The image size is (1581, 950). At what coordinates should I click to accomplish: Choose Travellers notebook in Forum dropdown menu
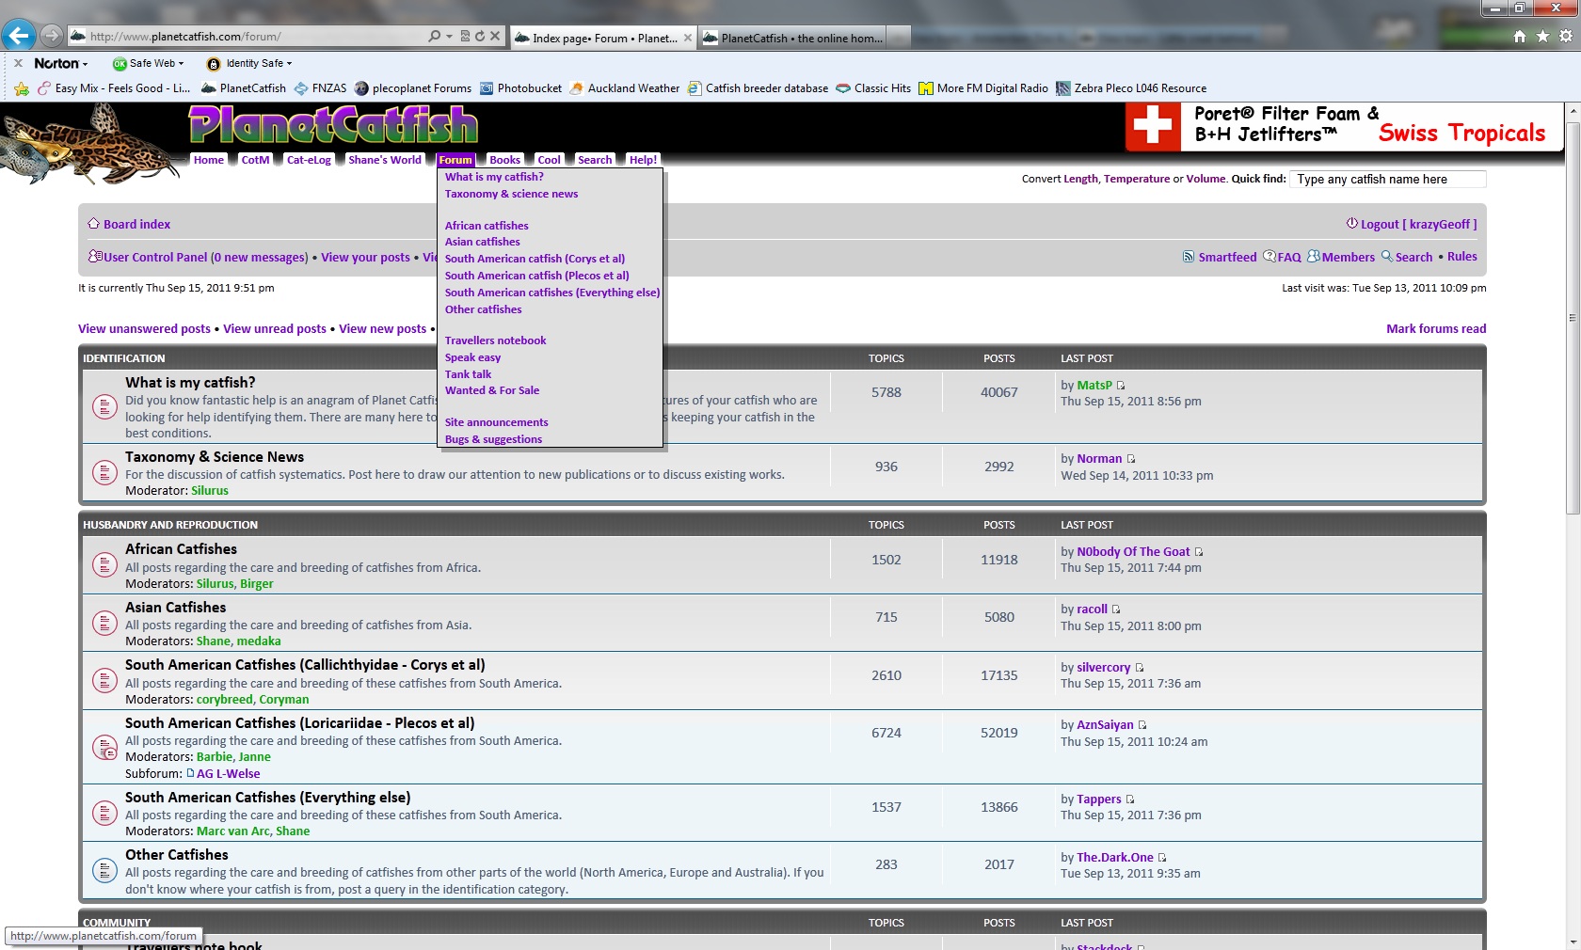(495, 340)
